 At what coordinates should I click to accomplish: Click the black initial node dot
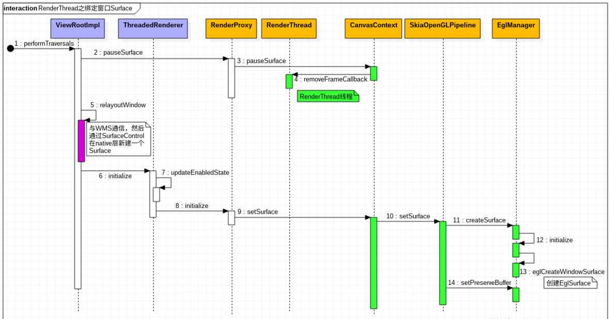pyautogui.click(x=10, y=49)
